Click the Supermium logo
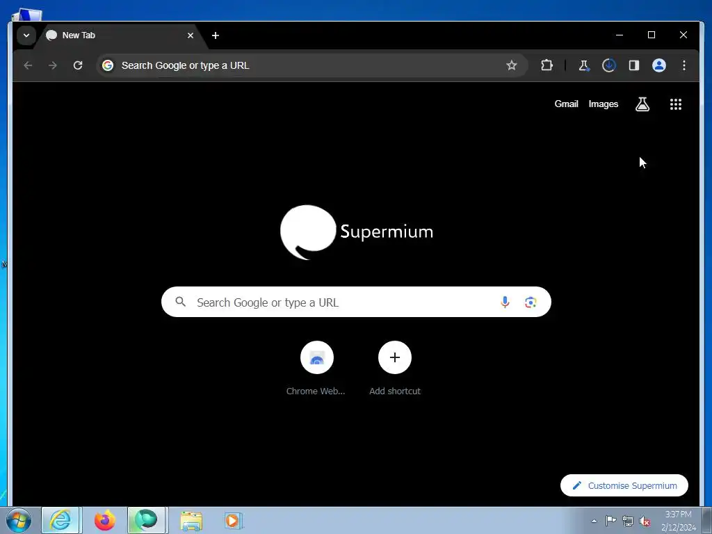 pyautogui.click(x=357, y=232)
